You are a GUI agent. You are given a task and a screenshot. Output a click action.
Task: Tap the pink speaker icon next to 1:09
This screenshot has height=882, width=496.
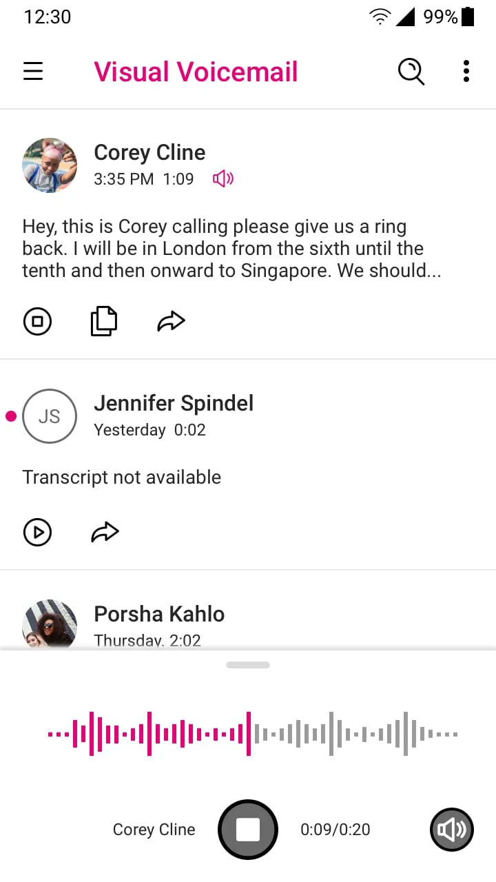(x=223, y=179)
